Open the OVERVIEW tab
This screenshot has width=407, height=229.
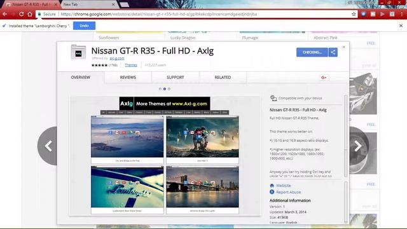[x=81, y=78]
